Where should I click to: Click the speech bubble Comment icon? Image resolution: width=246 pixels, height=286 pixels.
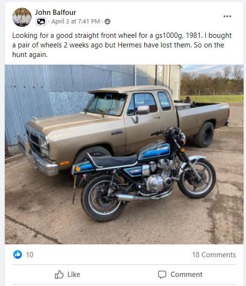(x=162, y=275)
